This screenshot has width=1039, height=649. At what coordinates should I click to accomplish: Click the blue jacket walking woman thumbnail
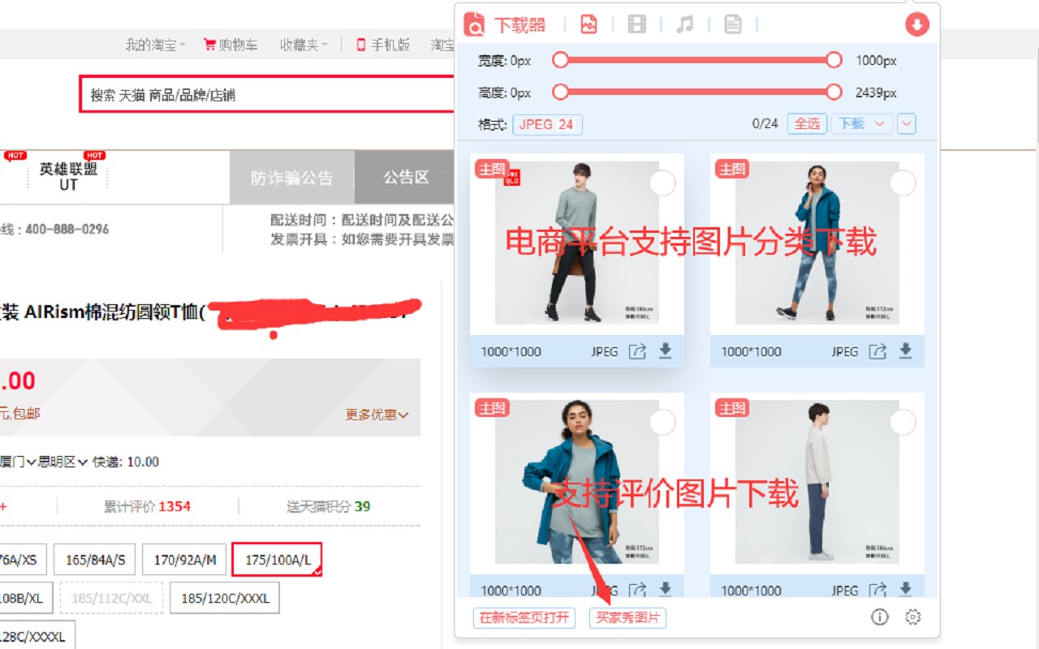[817, 243]
